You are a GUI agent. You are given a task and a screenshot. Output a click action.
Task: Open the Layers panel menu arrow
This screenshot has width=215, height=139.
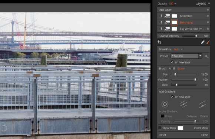point(209,3)
